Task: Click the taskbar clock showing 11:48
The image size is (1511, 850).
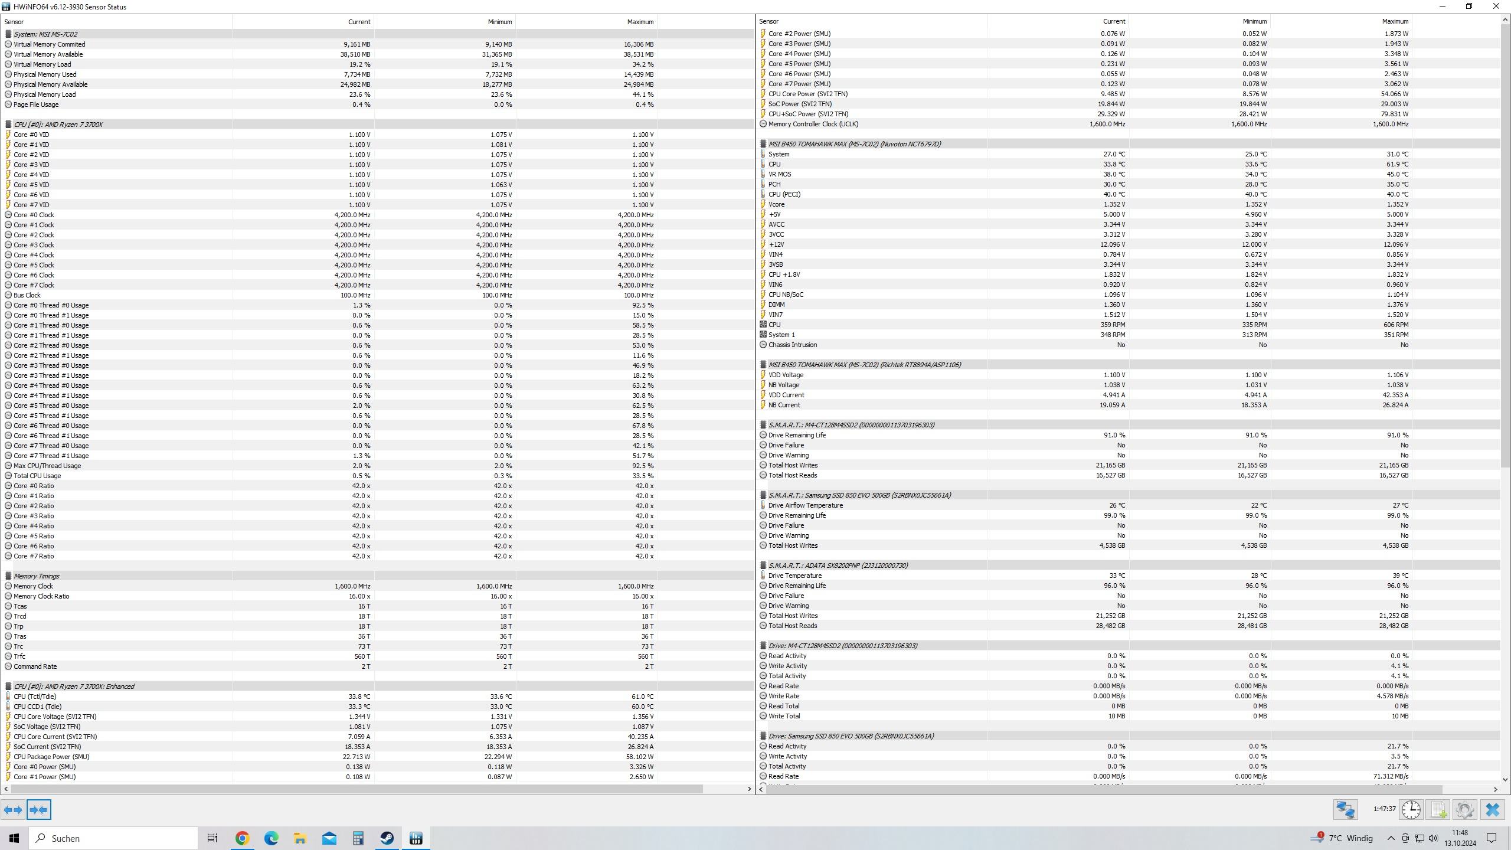Action: (1460, 838)
